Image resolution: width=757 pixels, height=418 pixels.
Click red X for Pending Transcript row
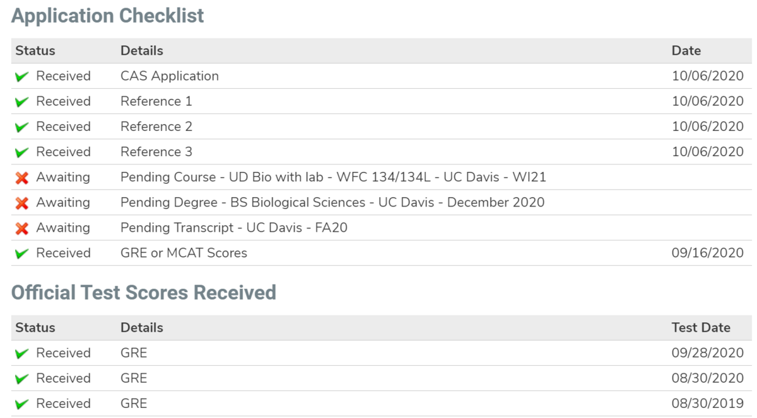(x=22, y=228)
